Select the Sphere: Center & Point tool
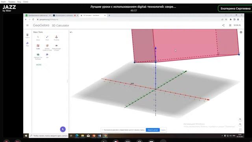 [47, 47]
